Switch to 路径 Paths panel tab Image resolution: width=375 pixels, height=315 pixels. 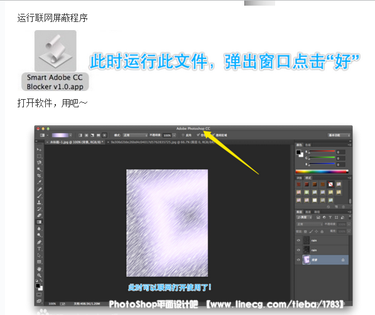pyautogui.click(x=317, y=211)
